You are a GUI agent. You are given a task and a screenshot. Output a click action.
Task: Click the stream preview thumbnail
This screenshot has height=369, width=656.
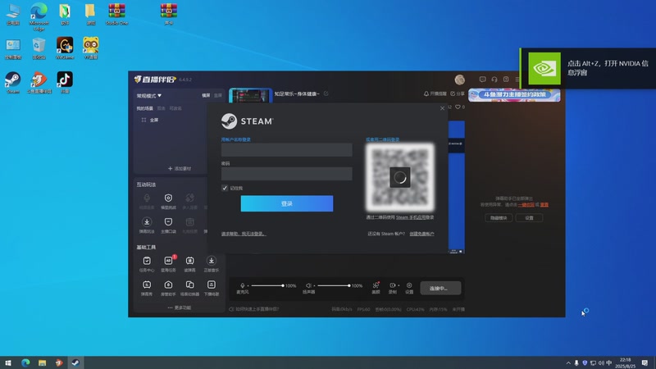250,95
